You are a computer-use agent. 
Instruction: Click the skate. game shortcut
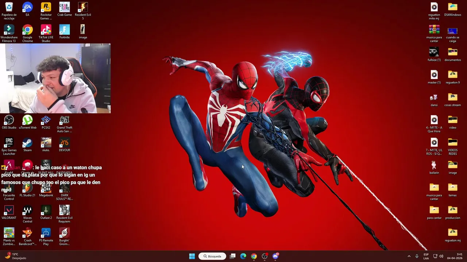coord(46,145)
